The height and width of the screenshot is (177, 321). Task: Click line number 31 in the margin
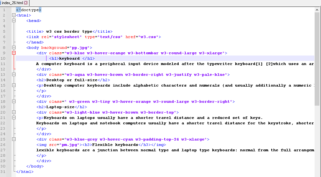(4, 172)
